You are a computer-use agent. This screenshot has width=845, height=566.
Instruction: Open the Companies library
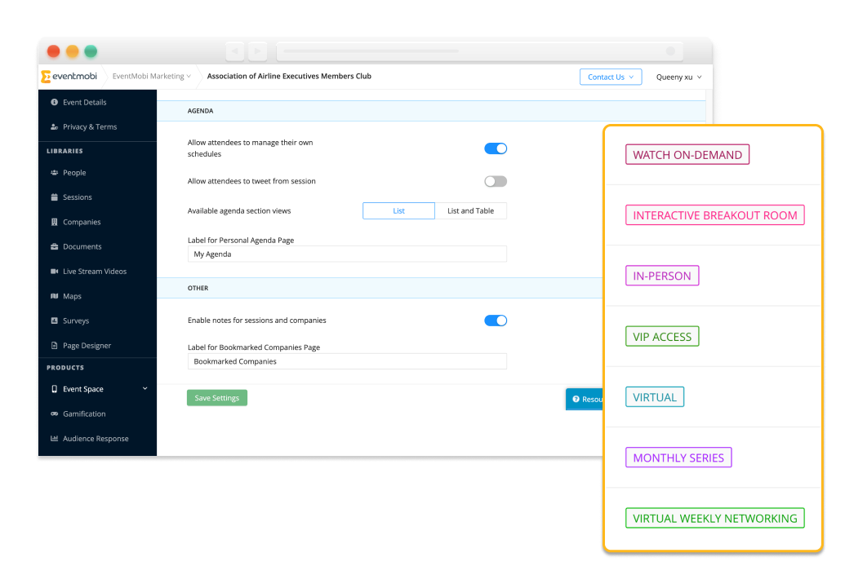point(55,221)
